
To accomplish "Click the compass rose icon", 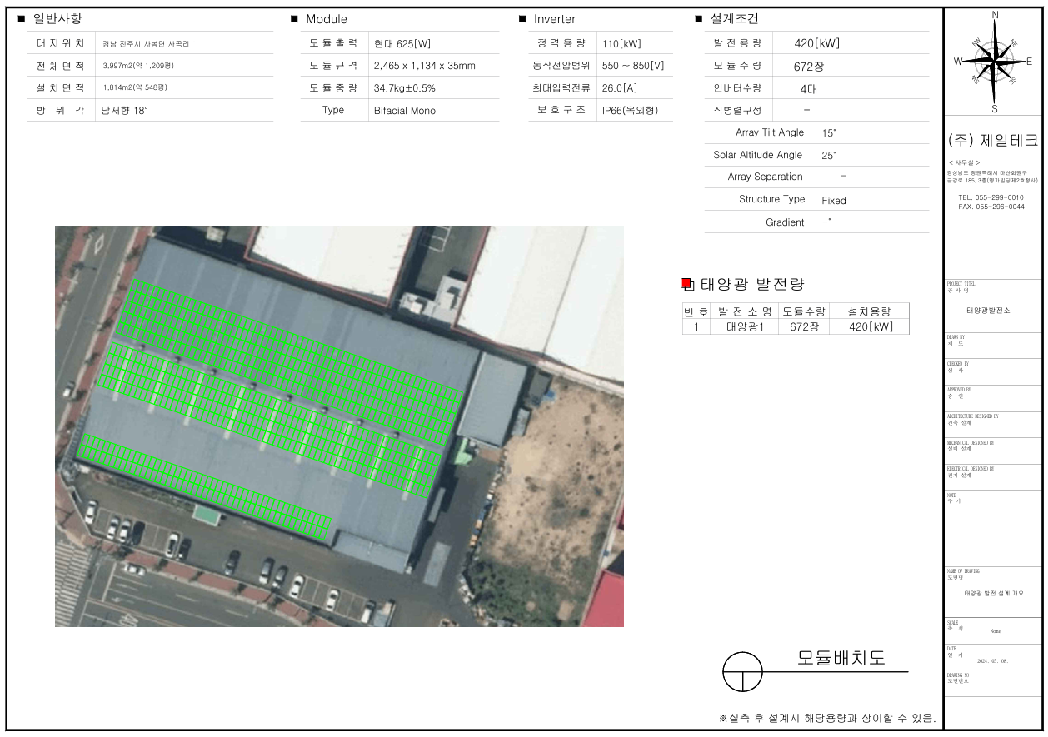I will point(994,61).
